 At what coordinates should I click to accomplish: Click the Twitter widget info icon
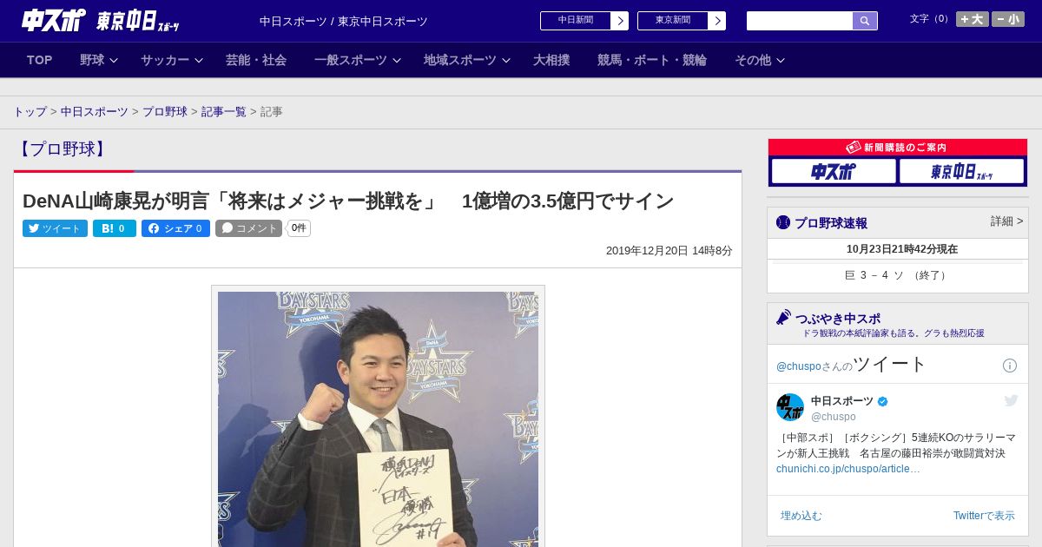1010,366
